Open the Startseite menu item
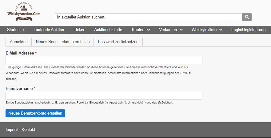This screenshot has width=271, height=138. pyautogui.click(x=15, y=30)
